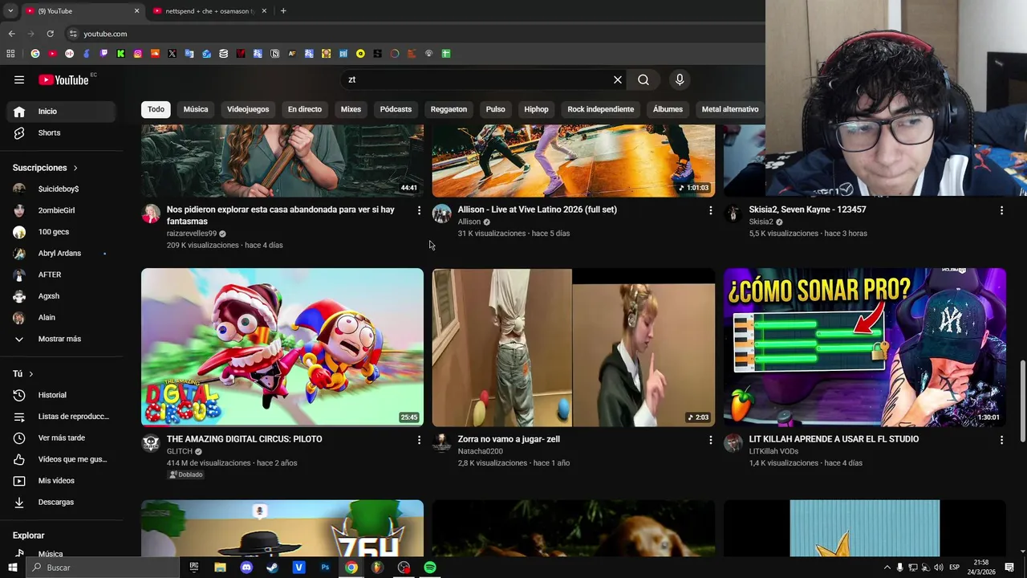Image resolution: width=1027 pixels, height=578 pixels.
Task: Select the Videojuegos filter chip
Action: [248, 109]
